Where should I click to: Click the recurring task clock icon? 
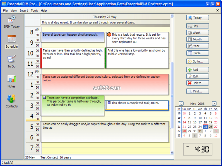(x=109, y=34)
